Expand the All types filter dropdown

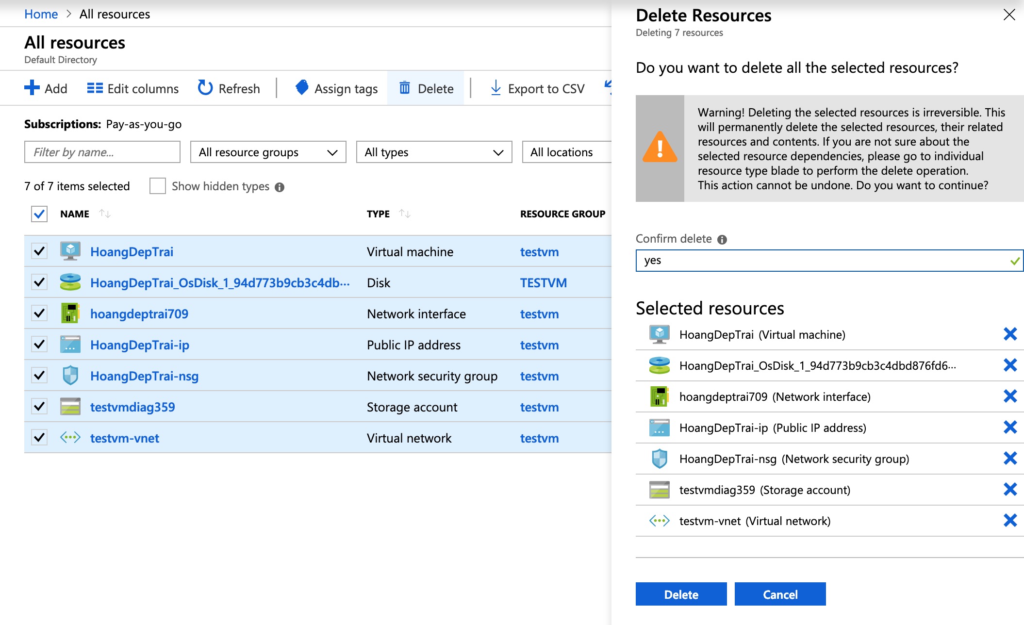(434, 152)
